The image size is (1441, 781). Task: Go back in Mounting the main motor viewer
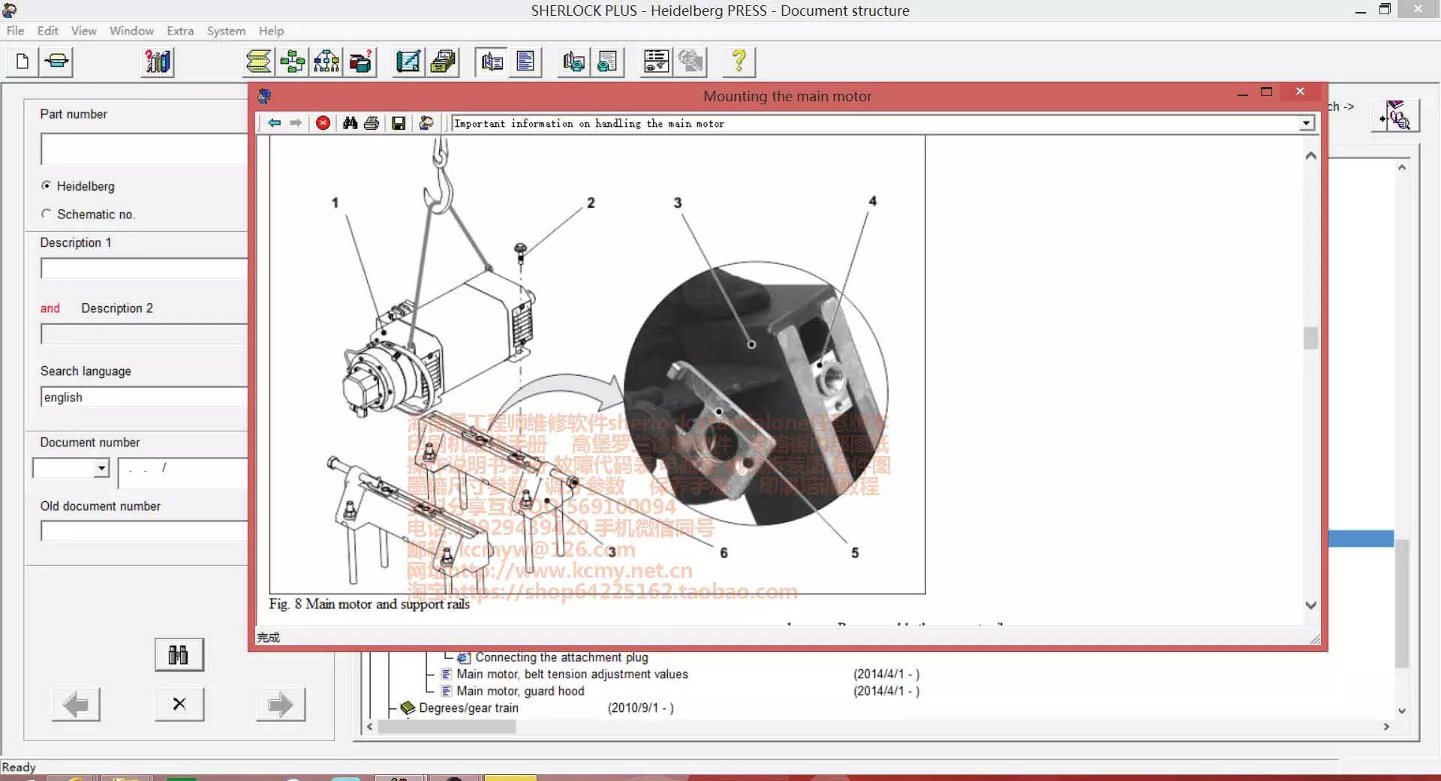(275, 123)
